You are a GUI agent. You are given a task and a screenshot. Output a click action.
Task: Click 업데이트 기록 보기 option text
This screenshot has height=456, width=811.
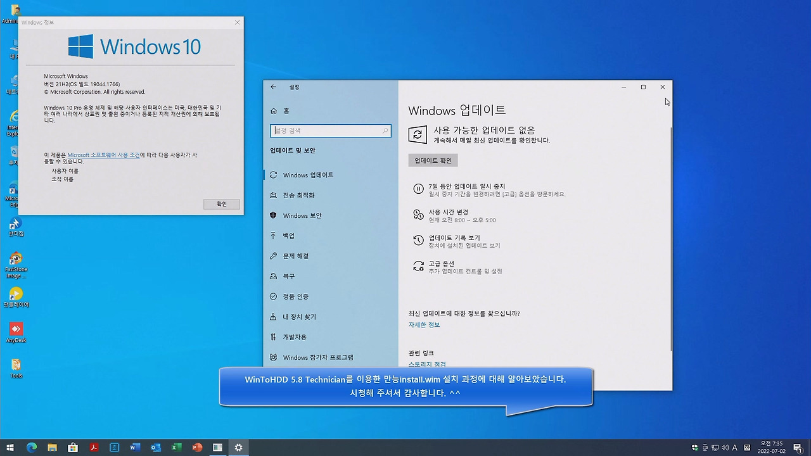454,237
